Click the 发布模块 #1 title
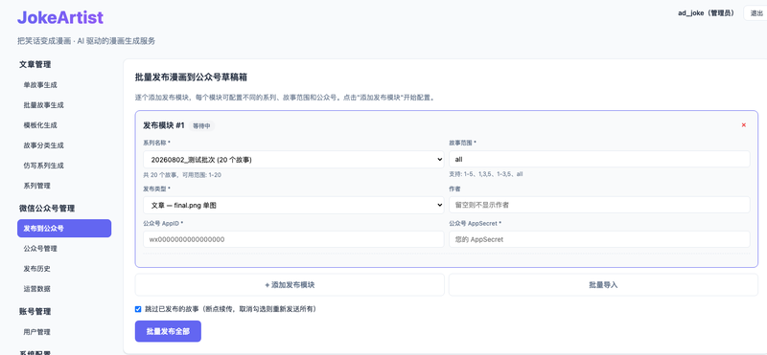 pos(163,125)
